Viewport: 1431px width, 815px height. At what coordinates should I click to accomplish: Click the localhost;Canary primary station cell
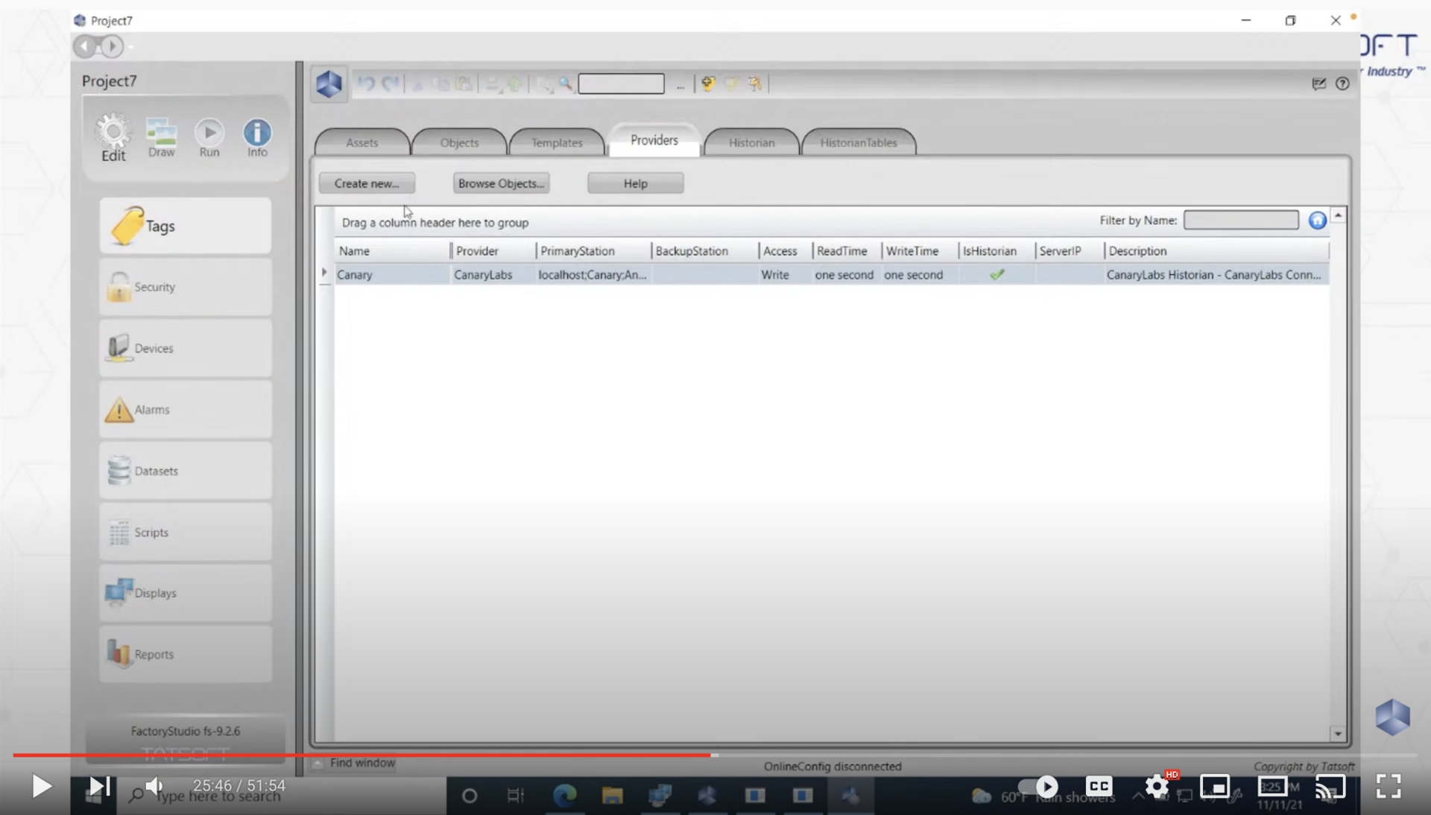[593, 275]
